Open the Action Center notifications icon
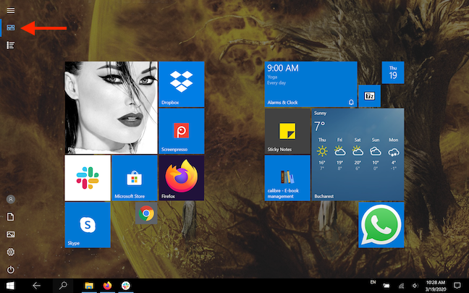This screenshot has height=293, width=469. pyautogui.click(x=457, y=286)
